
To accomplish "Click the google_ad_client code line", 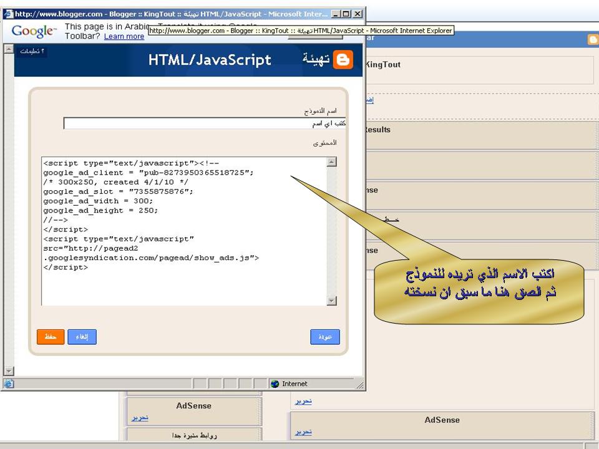I will coord(149,173).
